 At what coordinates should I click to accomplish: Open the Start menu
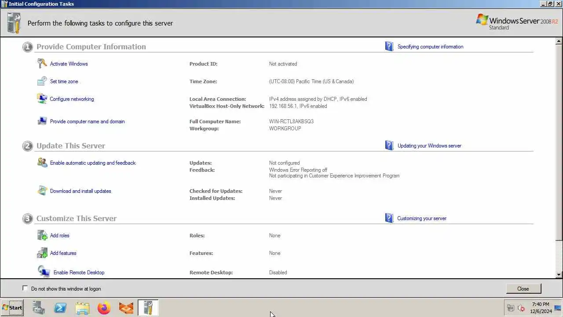point(12,308)
